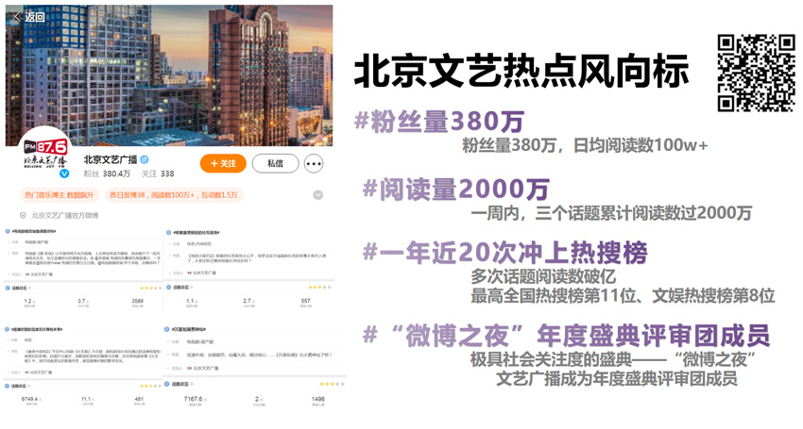803x429 pixels.
Task: Click the 481 participants value
Action: tap(139, 399)
